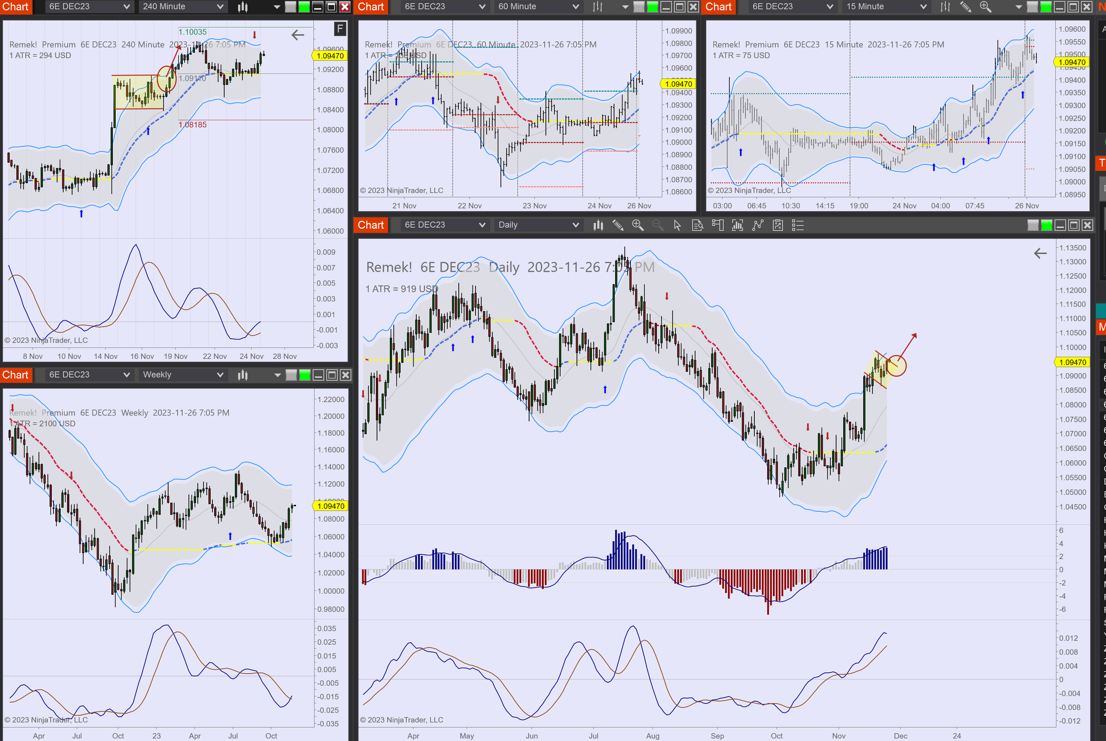The height and width of the screenshot is (741, 1106).
Task: Toggle green link button on Weekly chart
Action: [304, 375]
